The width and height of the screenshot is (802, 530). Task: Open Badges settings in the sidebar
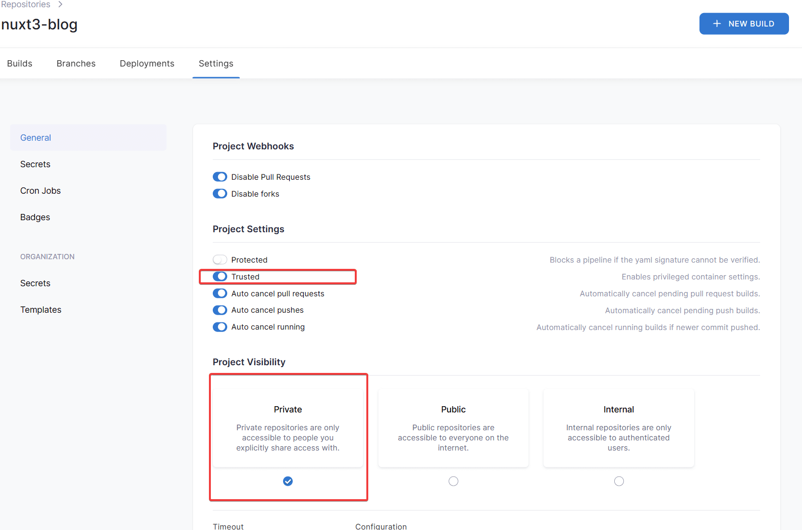pos(35,217)
